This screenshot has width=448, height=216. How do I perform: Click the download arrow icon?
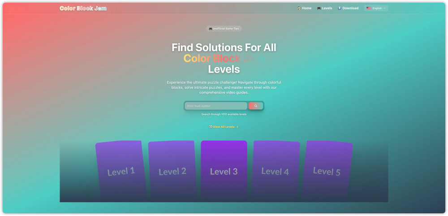340,8
